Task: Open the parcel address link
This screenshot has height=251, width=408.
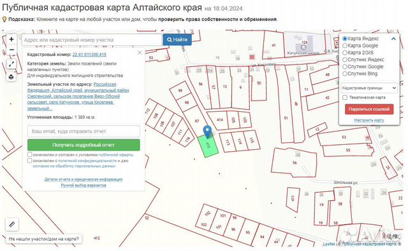Action: click(78, 96)
